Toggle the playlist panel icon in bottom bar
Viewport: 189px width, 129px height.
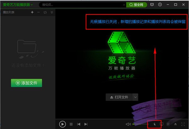[168, 124]
